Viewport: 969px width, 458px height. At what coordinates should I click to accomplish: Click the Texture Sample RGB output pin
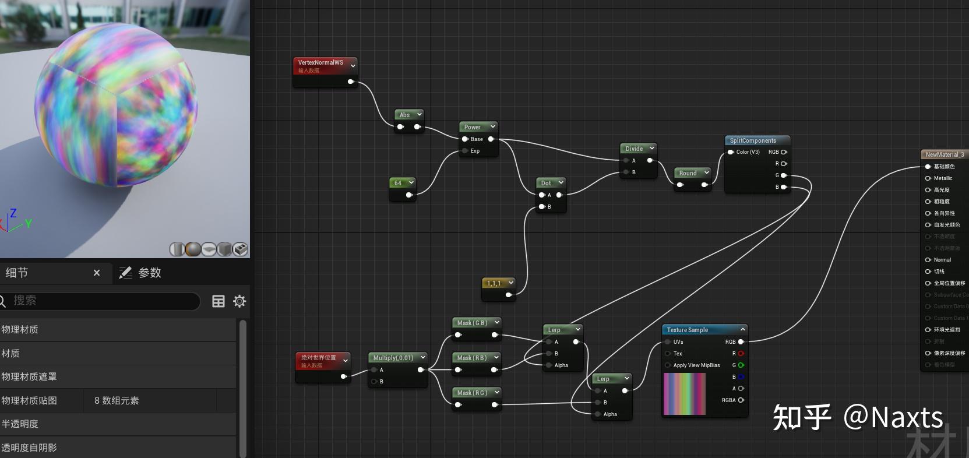(741, 342)
